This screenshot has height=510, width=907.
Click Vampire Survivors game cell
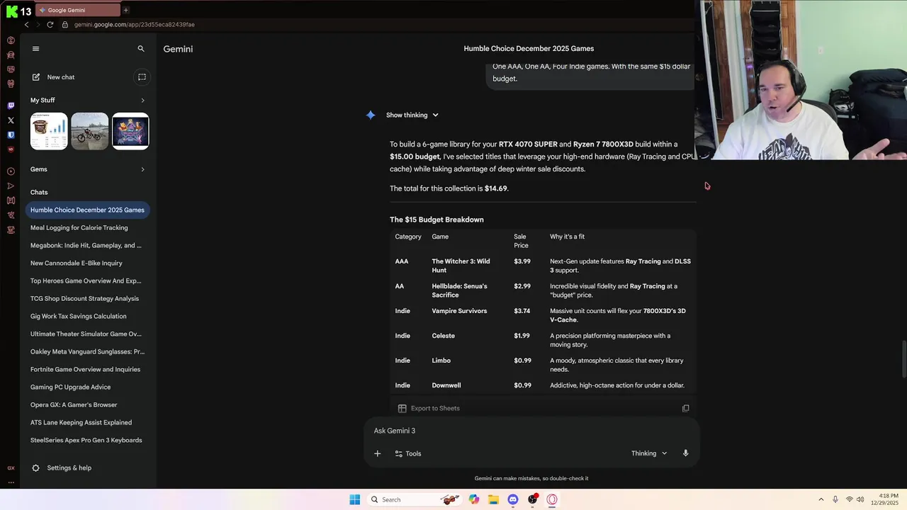point(459,311)
